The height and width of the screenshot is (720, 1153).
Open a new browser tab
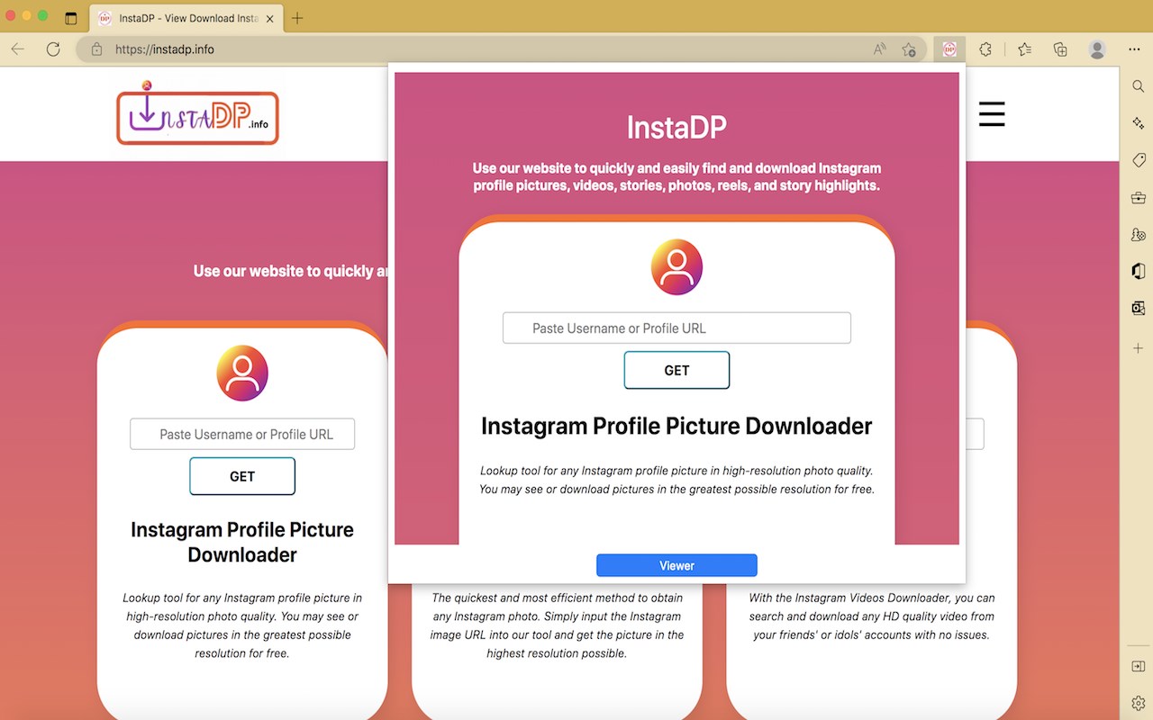point(297,18)
